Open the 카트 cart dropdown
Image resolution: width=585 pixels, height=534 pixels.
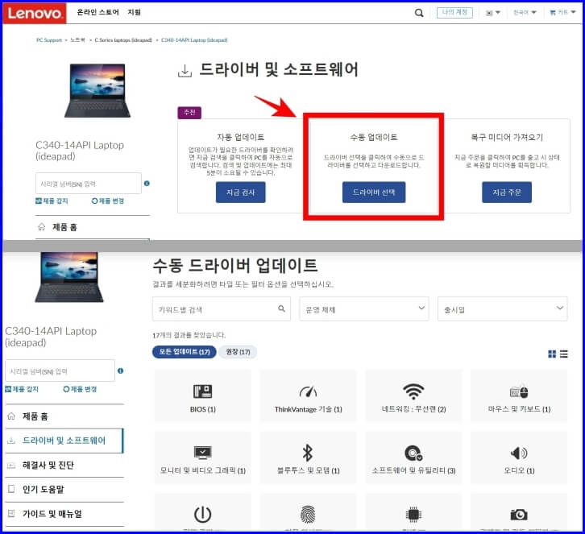[x=562, y=13]
